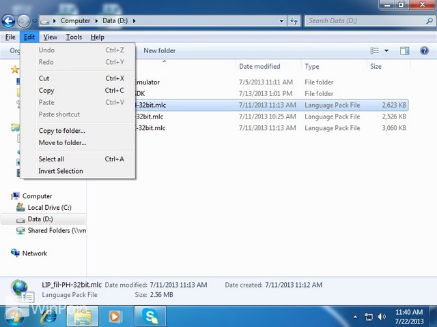Screen dimensions: 437x327
Task: Click the New folder button
Action: [159, 50]
